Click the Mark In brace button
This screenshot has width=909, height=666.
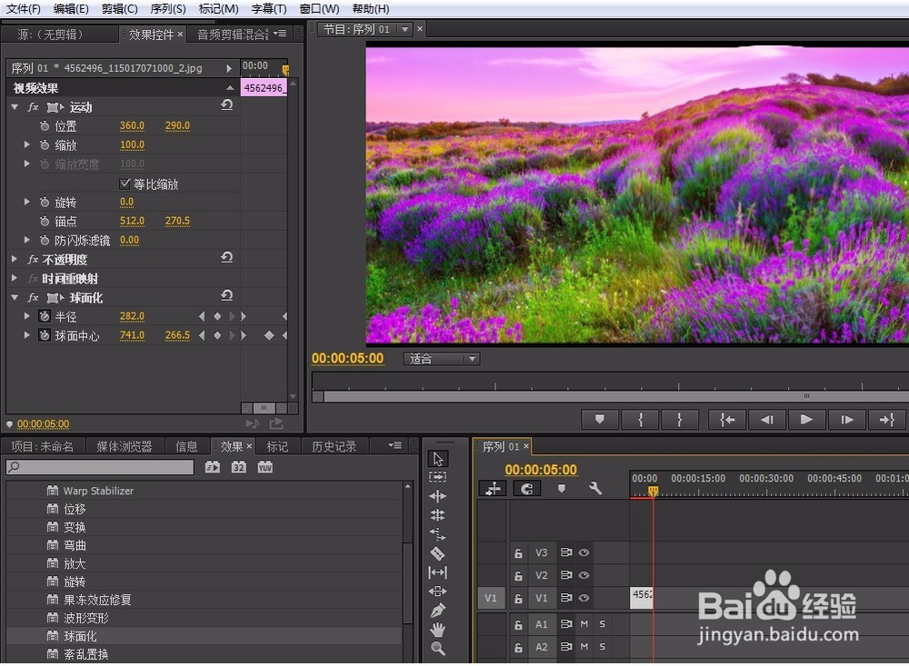point(640,419)
